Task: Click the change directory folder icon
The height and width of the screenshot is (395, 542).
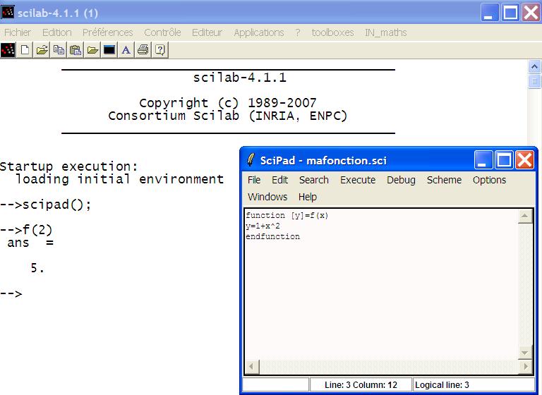Action: coord(92,50)
